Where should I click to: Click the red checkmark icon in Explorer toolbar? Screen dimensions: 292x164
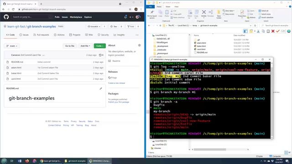point(278,31)
